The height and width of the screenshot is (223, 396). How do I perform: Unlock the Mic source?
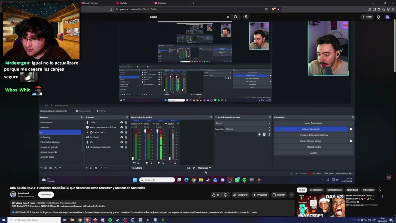click(x=126, y=142)
